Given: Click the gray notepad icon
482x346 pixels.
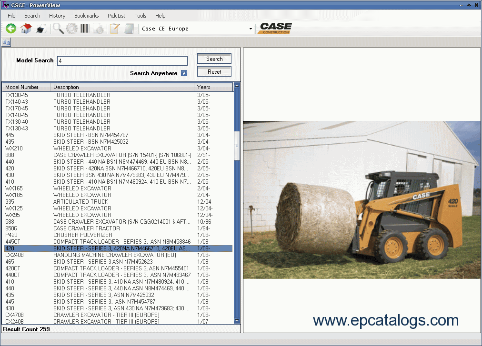Looking at the screenshot, I should tap(129, 29).
